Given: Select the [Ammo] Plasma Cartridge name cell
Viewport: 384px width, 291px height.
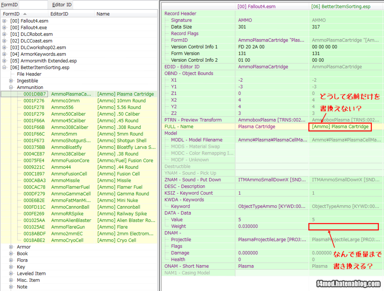Looking at the screenshot, I should click(x=340, y=127).
